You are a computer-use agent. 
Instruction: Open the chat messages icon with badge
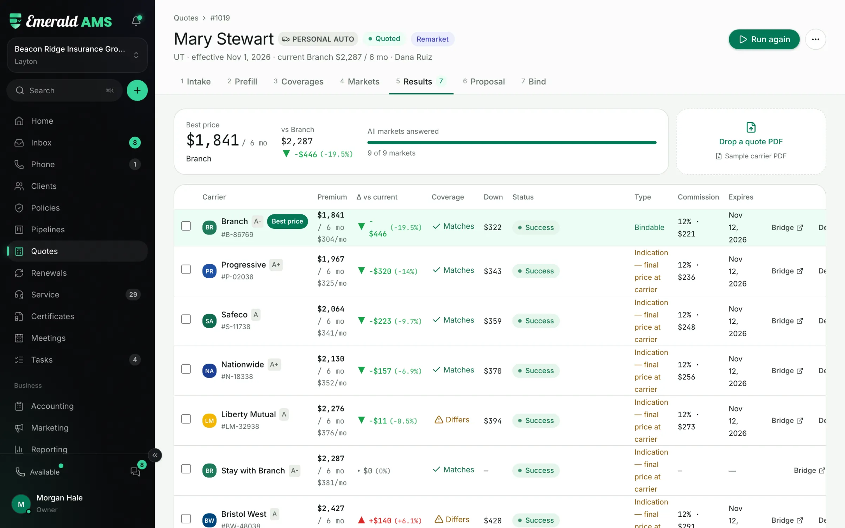(136, 472)
